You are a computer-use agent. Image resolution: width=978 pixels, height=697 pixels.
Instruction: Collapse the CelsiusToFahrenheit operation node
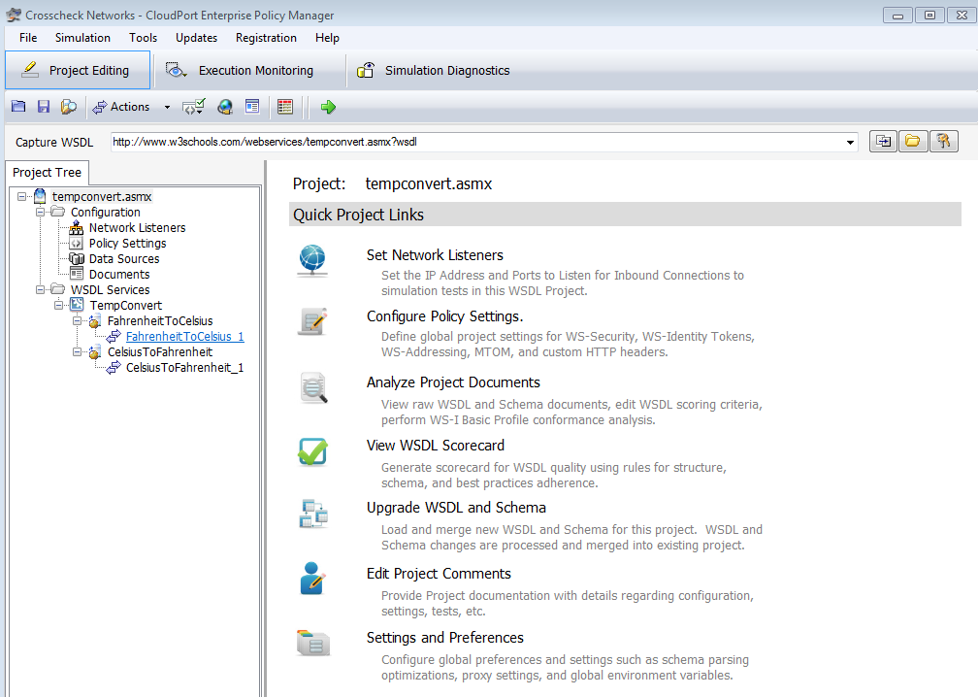click(x=77, y=352)
